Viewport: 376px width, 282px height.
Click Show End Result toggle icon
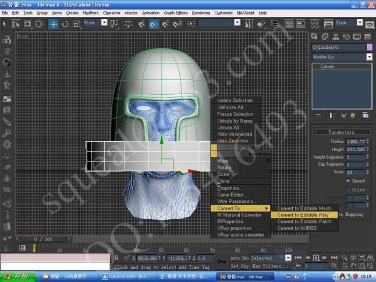click(331, 116)
